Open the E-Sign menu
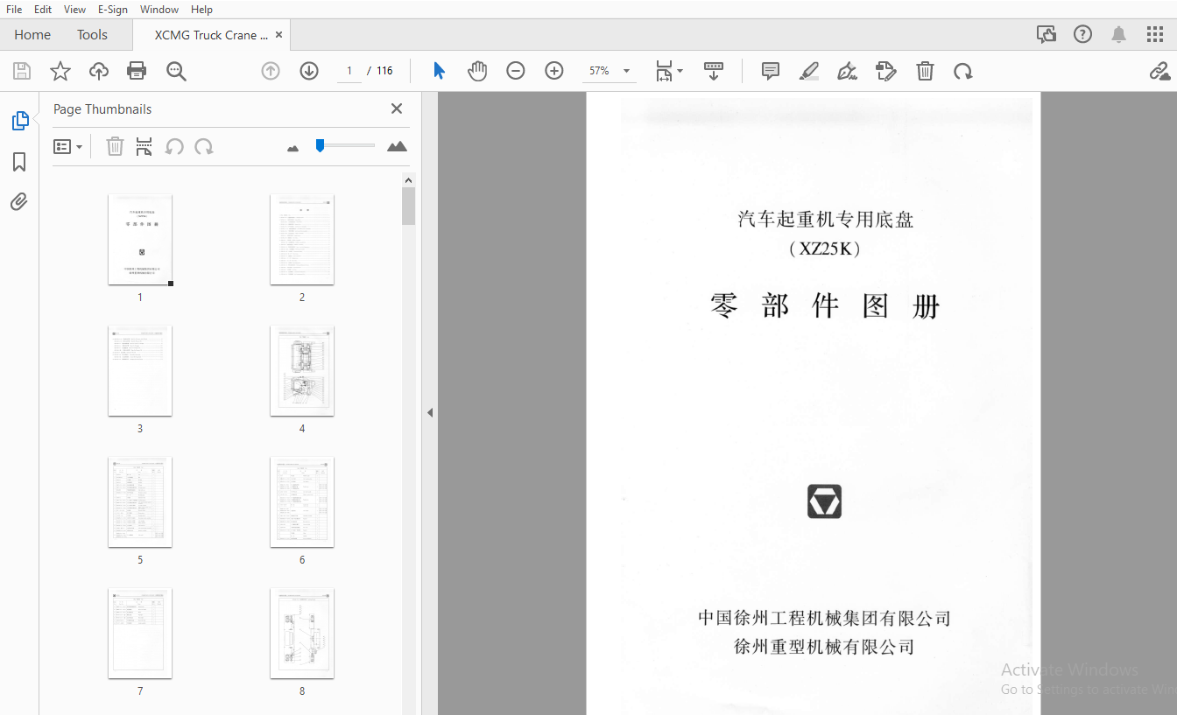 (x=113, y=9)
